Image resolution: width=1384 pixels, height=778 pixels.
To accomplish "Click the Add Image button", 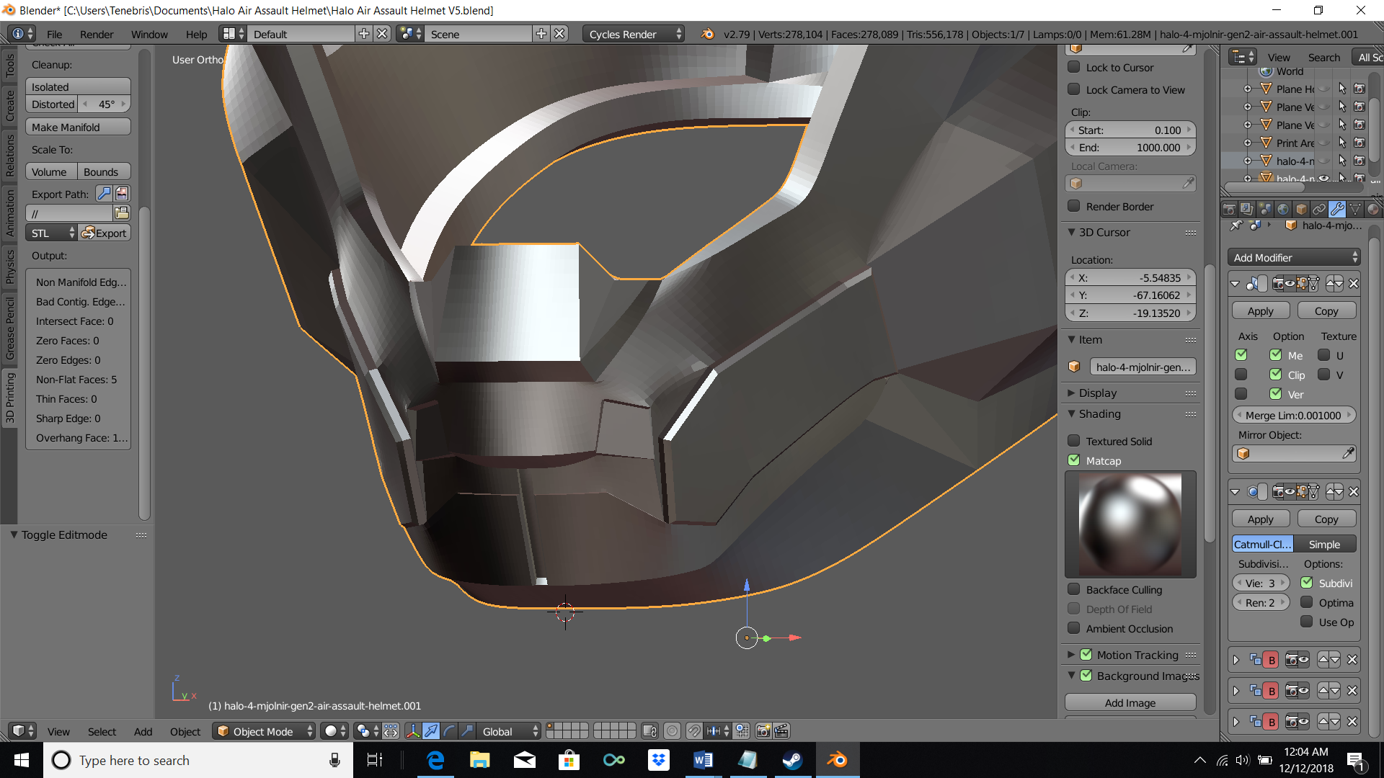I will 1130,702.
